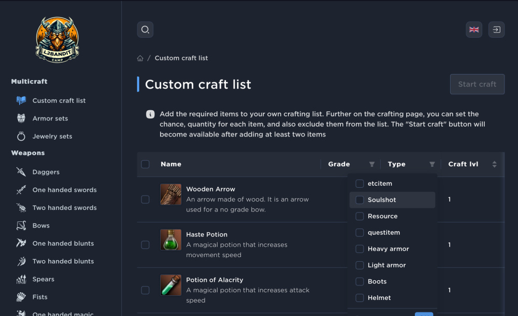Click the Haste Potion item thumbnail
The image size is (518, 316).
170,240
